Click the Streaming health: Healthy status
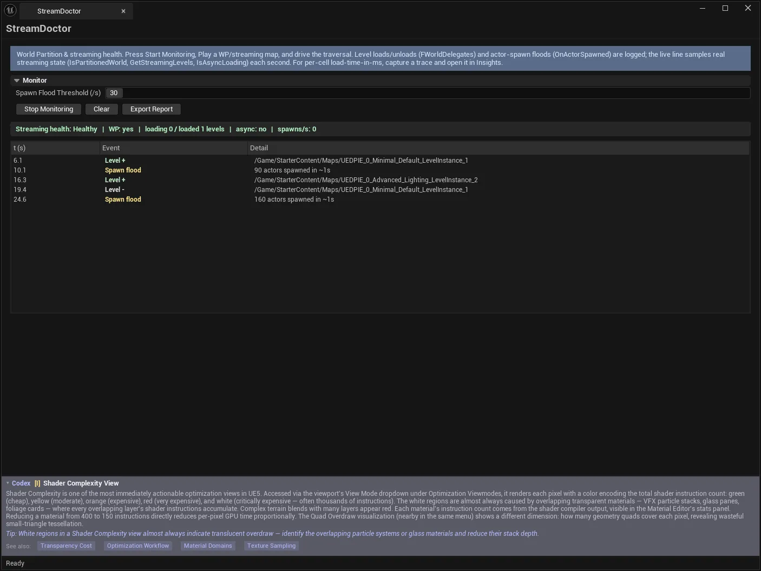The height and width of the screenshot is (571, 761). click(x=56, y=129)
